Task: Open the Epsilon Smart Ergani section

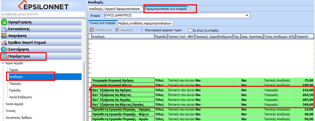Action: (x=41, y=43)
